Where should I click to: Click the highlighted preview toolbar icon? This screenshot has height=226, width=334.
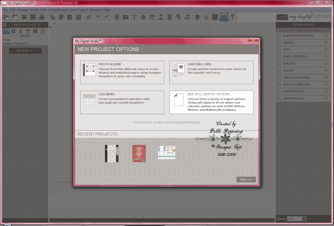[224, 17]
